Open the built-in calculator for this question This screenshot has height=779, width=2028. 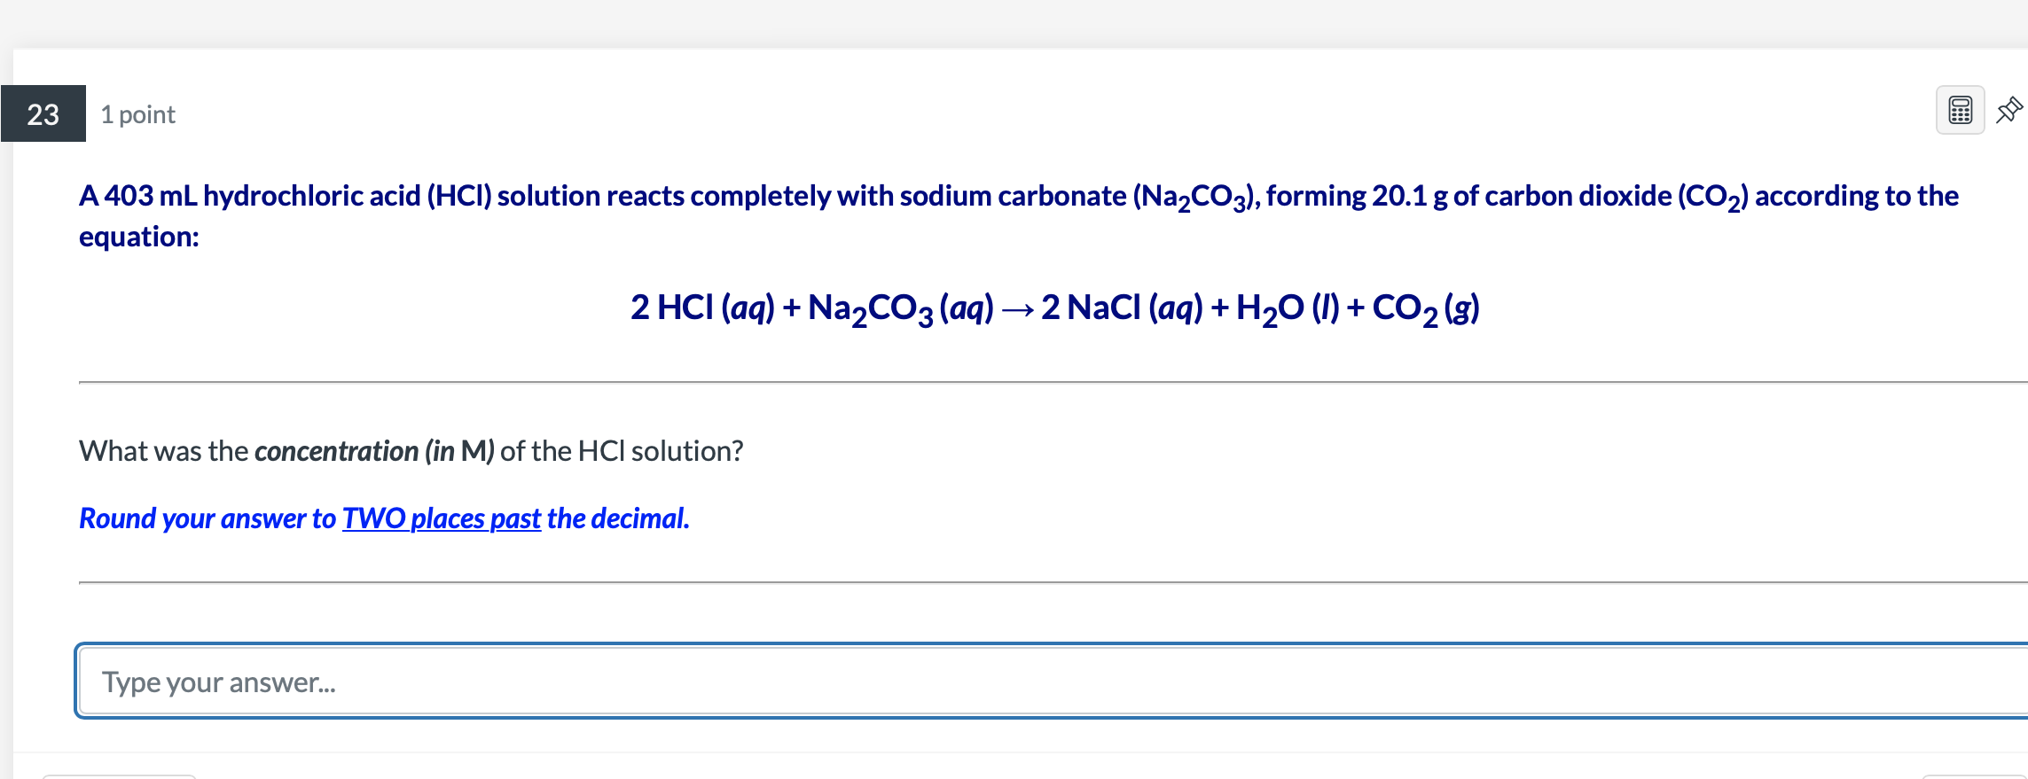(1959, 109)
